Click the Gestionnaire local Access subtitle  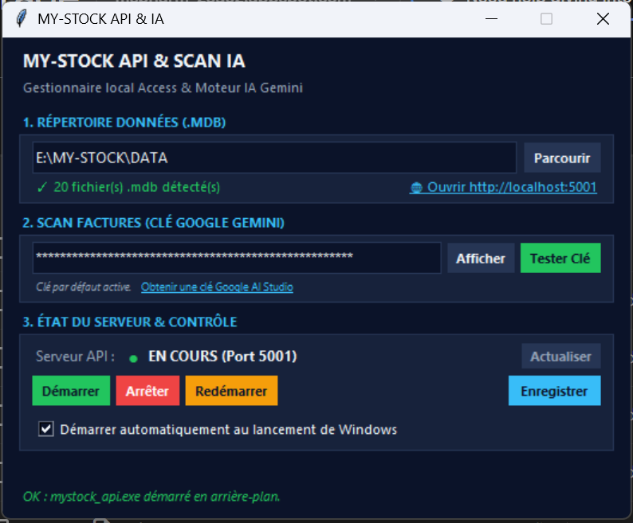(x=163, y=88)
